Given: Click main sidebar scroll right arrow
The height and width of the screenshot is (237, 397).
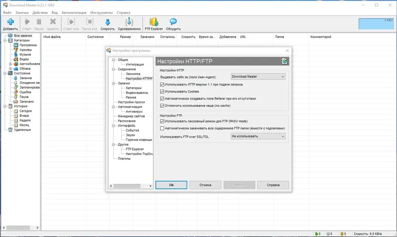Looking at the screenshot, I should [x=37, y=228].
